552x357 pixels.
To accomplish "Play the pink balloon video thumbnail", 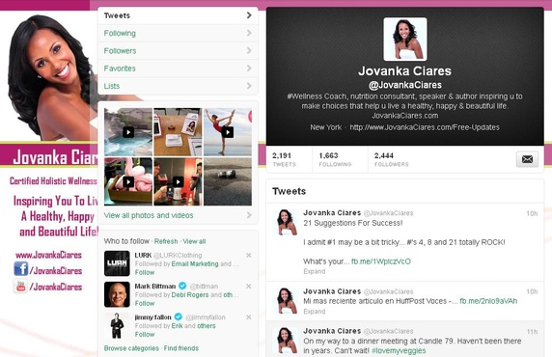I will point(128,181).
